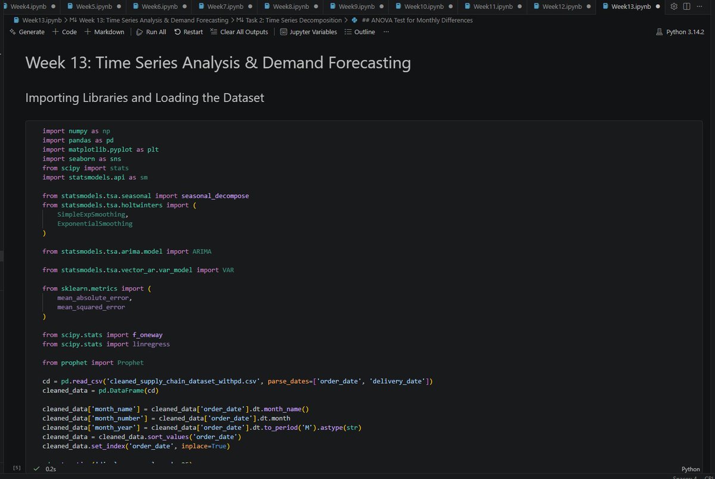This screenshot has height=479, width=715.
Task: Open 'Task 2: Time Series Decomposition' breadcrumb
Action: [290, 20]
